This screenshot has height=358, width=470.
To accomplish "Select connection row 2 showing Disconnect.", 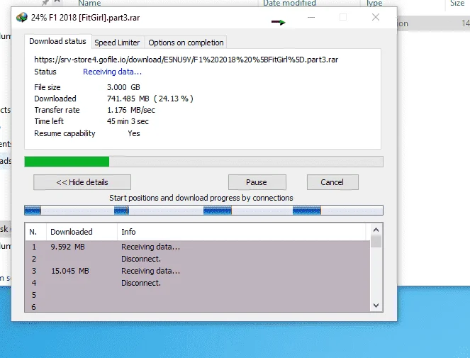I will (x=198, y=259).
